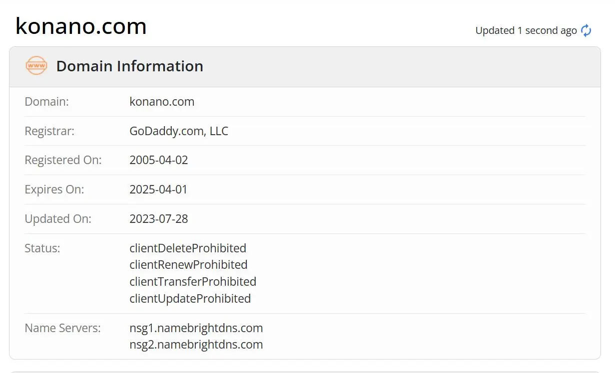Viewport: 615px width, 373px height.
Task: Click the clientRenewProhibited status
Action: click(x=188, y=264)
